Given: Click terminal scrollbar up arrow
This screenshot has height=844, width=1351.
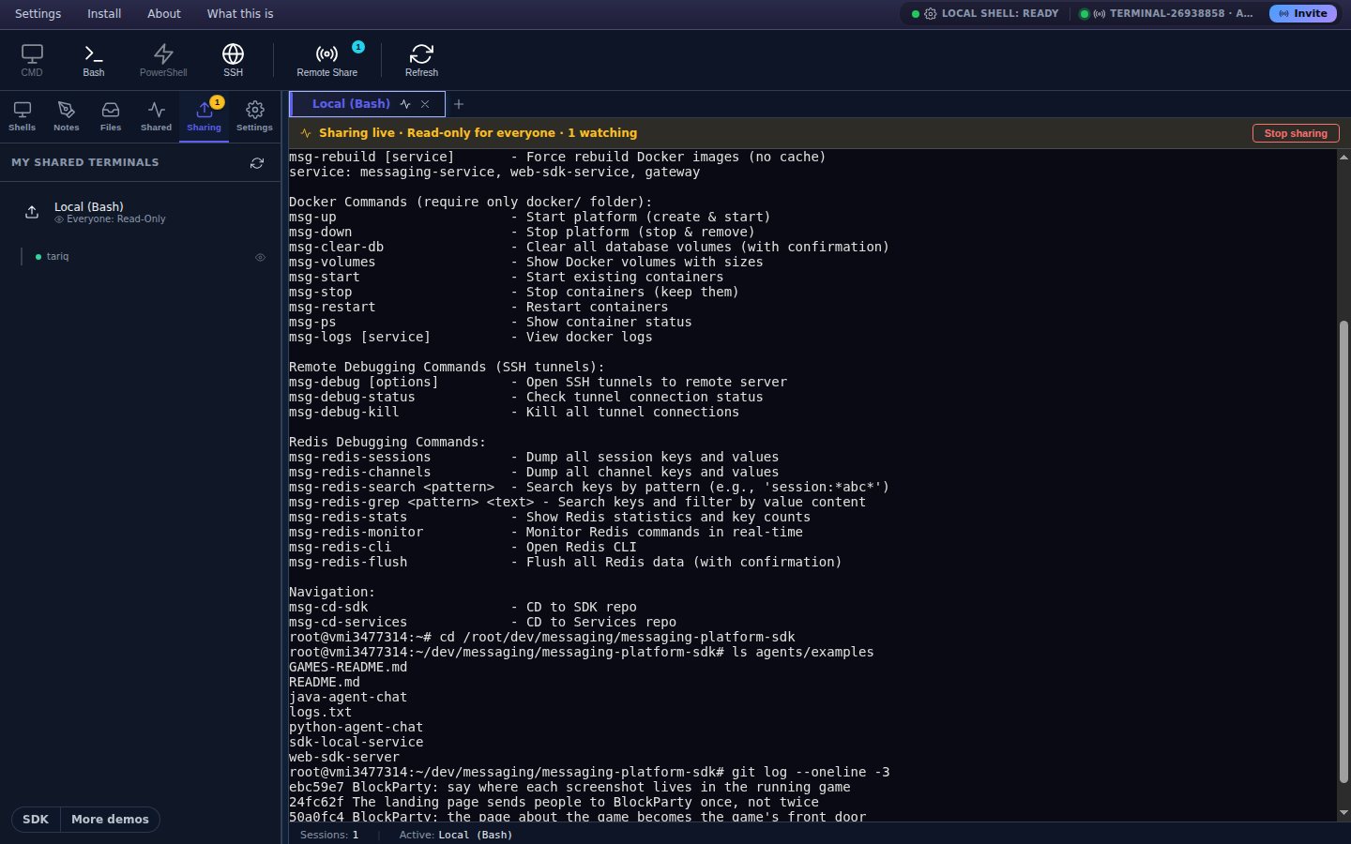Looking at the screenshot, I should 1343,158.
